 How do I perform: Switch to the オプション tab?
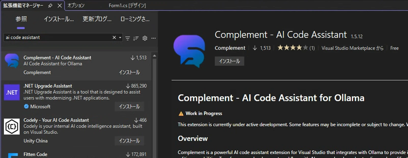(x=76, y=5)
